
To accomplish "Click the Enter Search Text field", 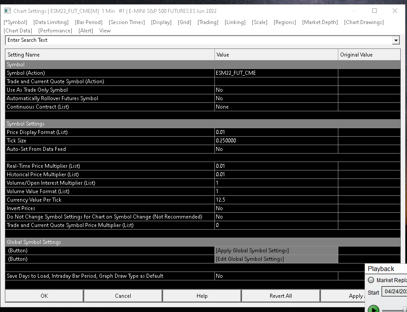I will coord(199,40).
